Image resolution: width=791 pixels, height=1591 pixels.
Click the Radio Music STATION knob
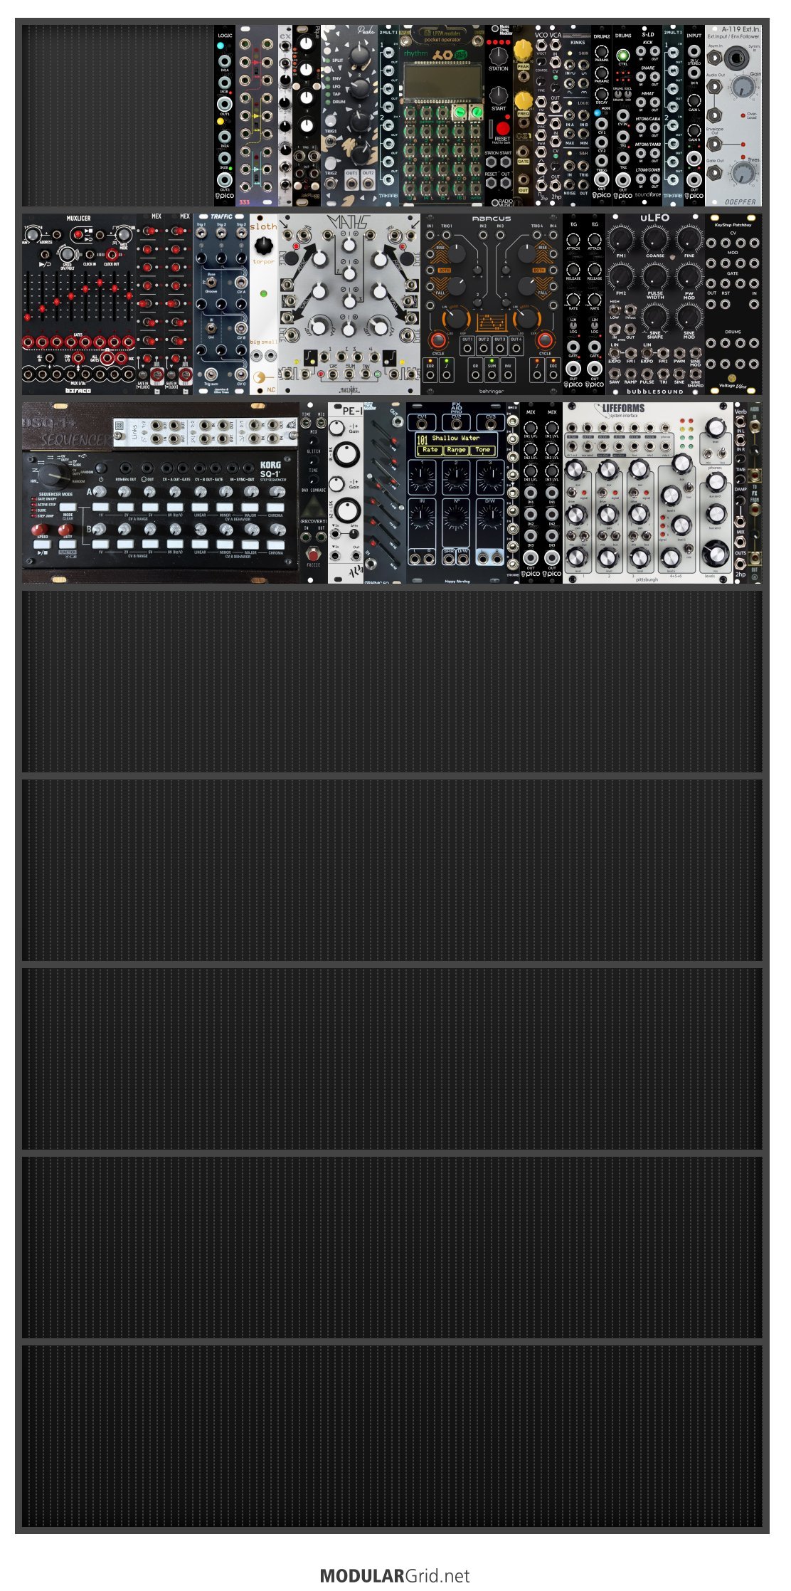click(498, 56)
